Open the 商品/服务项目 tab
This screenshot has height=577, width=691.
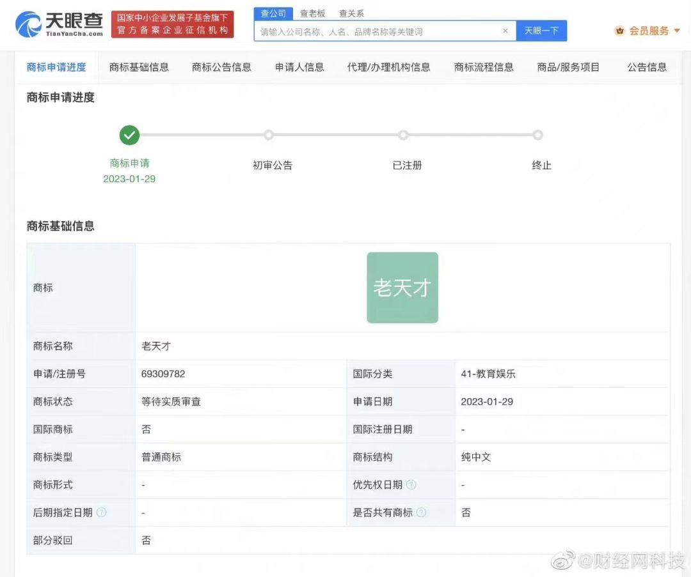tap(568, 67)
